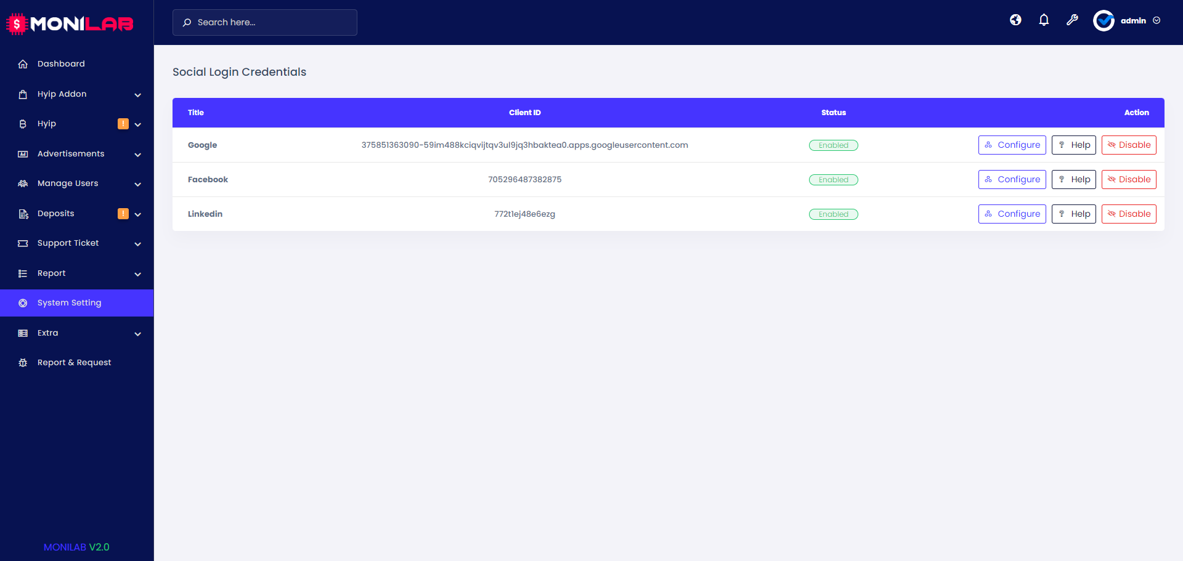Click the Bitcoin icon next to Hyip
The height and width of the screenshot is (561, 1183).
[x=23, y=123]
